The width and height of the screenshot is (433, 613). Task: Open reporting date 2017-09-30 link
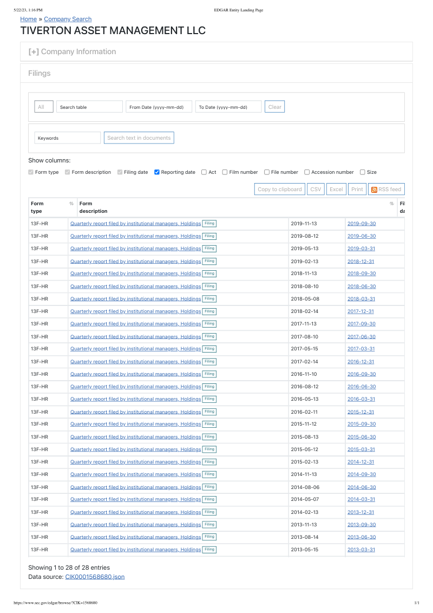(x=362, y=324)
